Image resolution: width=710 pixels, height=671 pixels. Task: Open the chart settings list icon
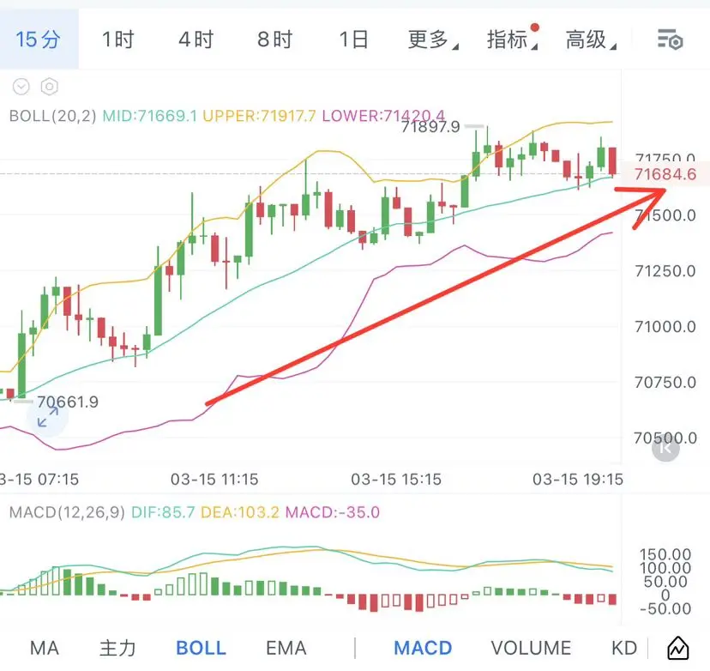coord(670,39)
